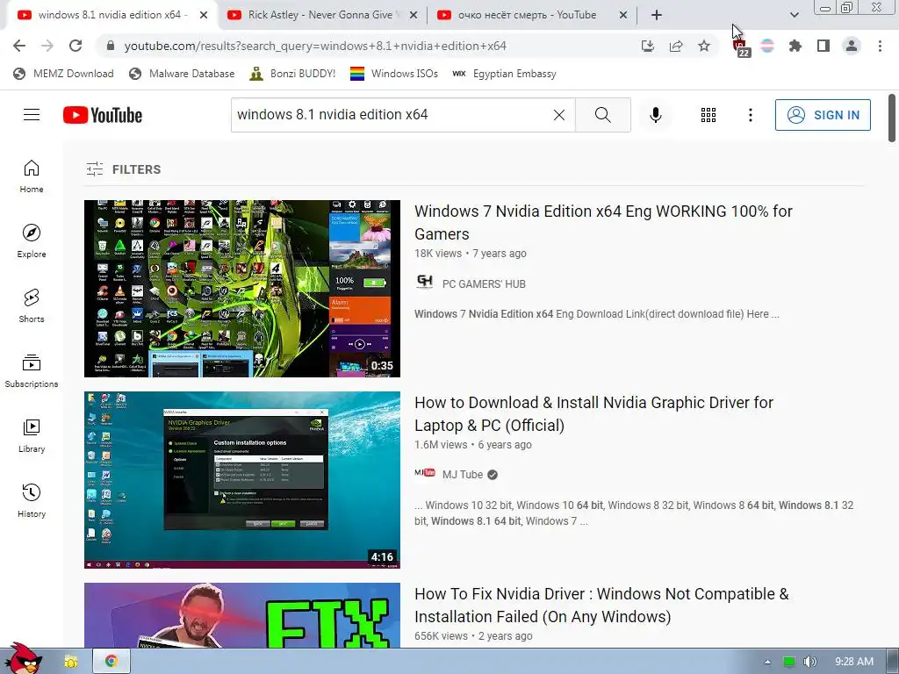Click the page vertical scrollbar
The image size is (899, 674).
click(892, 118)
